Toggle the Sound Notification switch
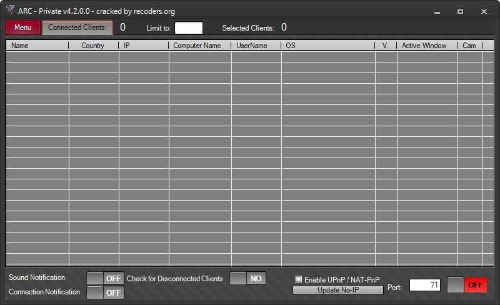The width and height of the screenshot is (500, 305). (105, 278)
